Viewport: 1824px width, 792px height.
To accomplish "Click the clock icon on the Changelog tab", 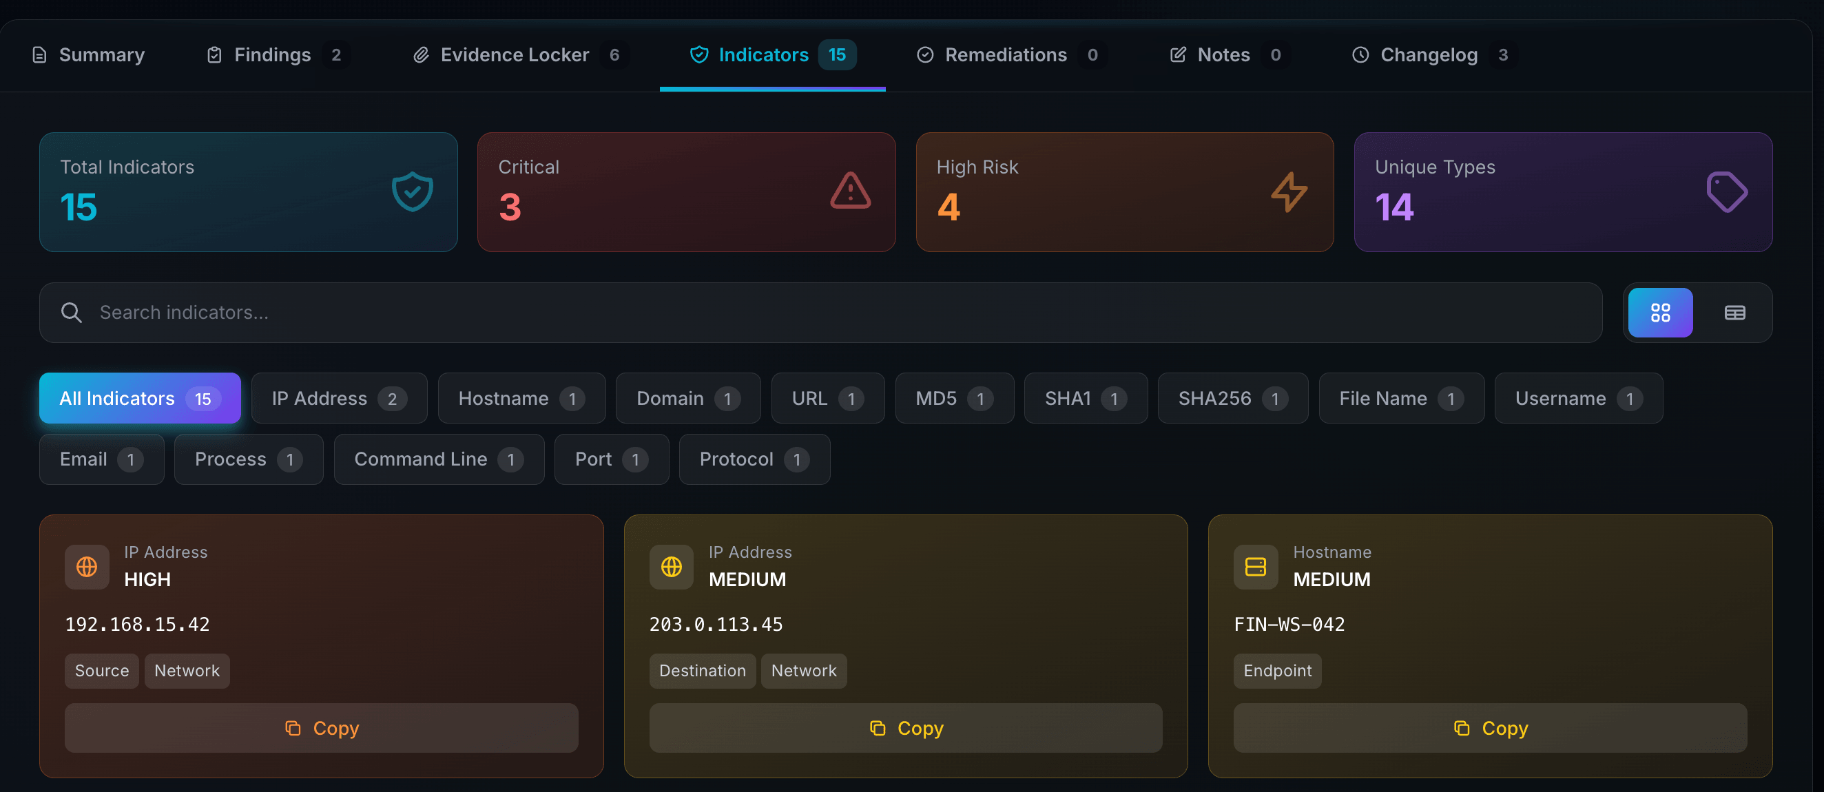I will pos(1360,54).
